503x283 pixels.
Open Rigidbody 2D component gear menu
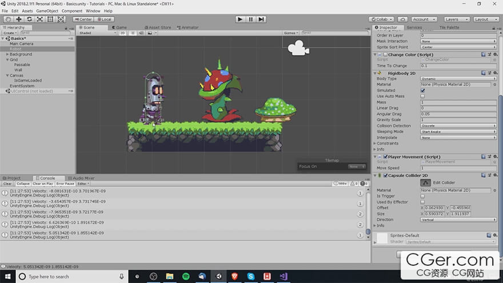pos(496,73)
